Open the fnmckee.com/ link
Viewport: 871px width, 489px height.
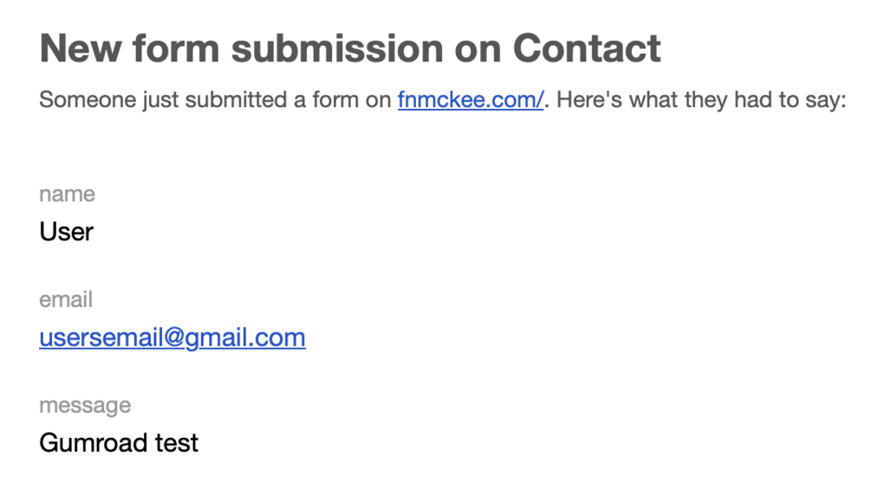[x=471, y=100]
